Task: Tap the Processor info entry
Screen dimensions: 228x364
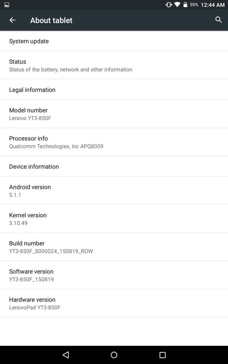Action: [x=114, y=142]
